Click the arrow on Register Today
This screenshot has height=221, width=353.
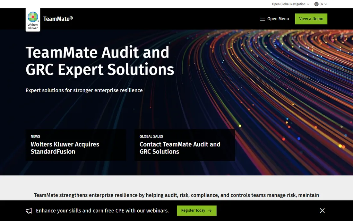point(210,211)
